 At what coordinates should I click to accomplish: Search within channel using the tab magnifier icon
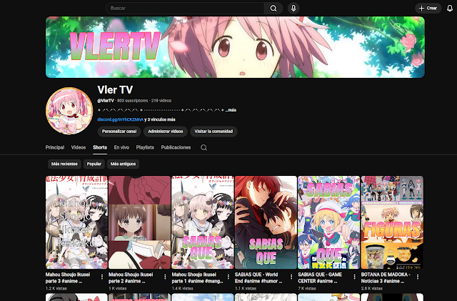coord(204,147)
